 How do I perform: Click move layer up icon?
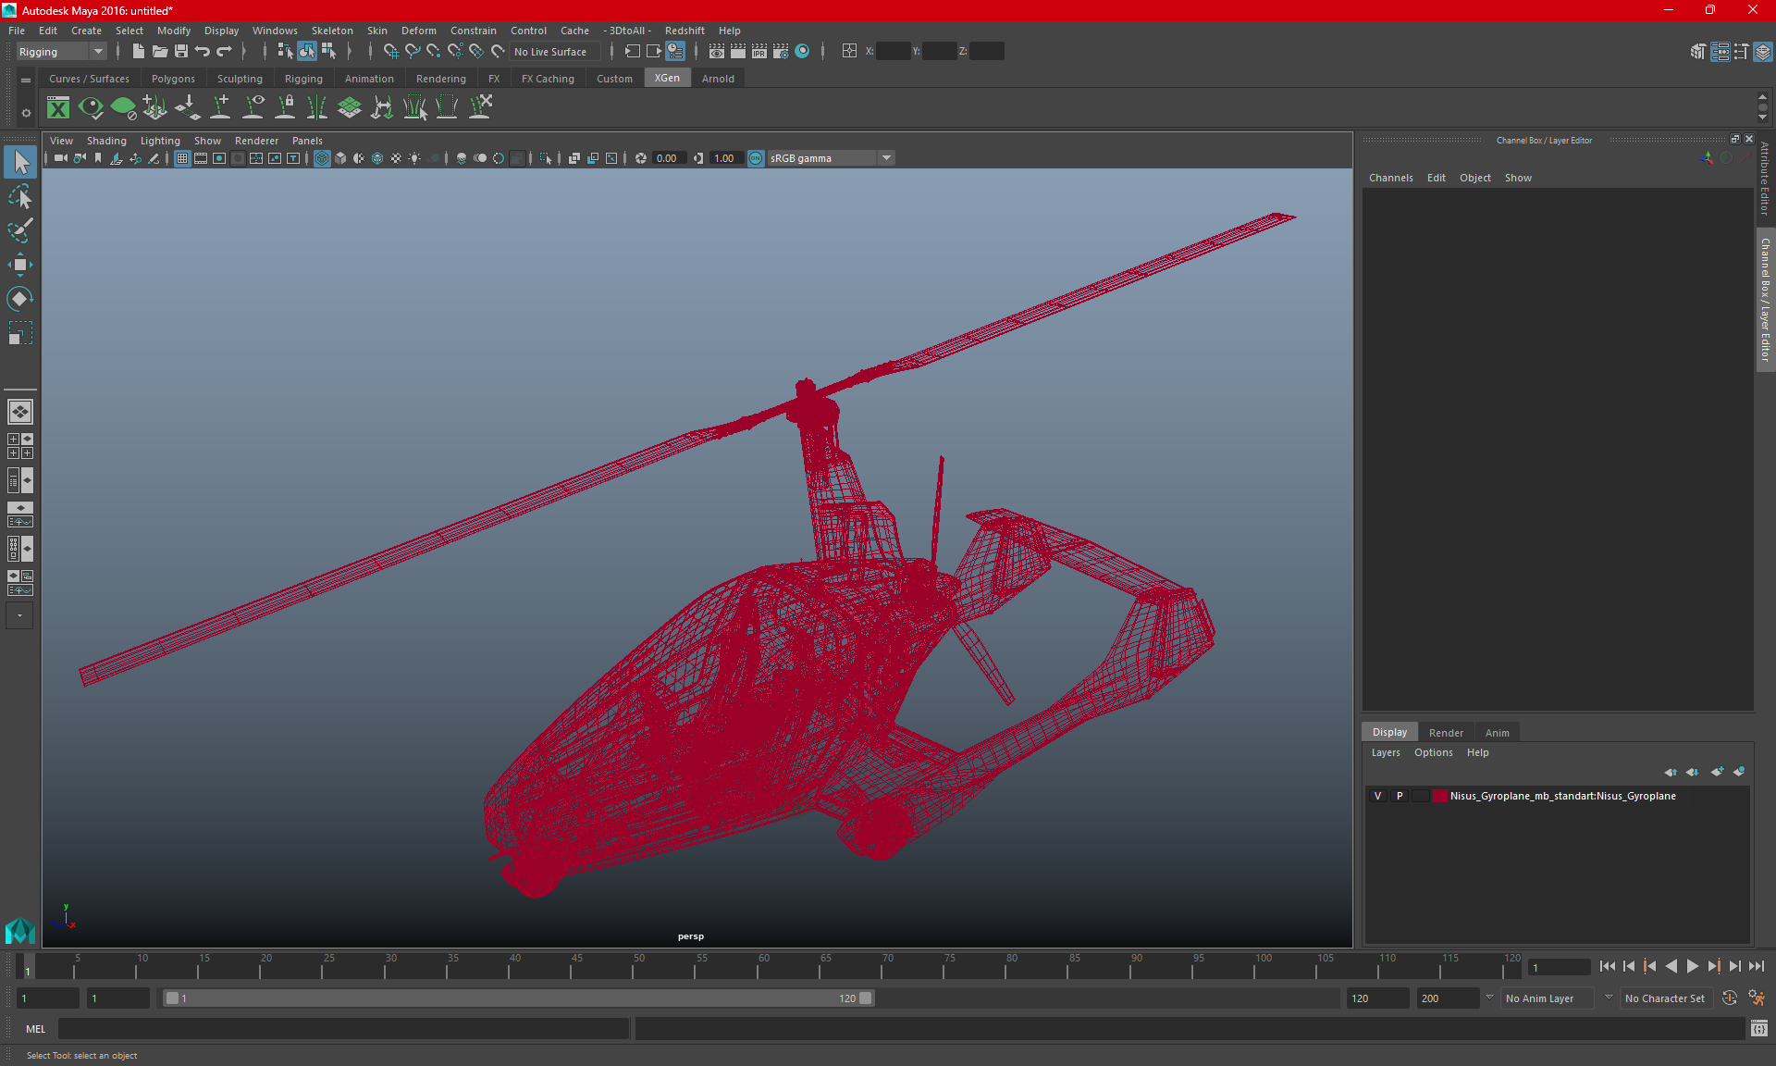(1671, 772)
